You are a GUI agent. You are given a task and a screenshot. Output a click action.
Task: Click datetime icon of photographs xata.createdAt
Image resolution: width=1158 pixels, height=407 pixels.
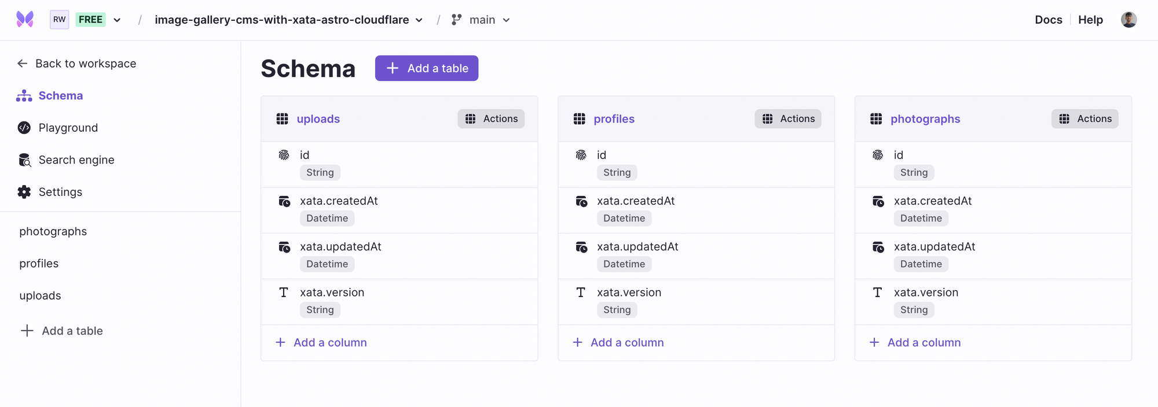coord(878,201)
